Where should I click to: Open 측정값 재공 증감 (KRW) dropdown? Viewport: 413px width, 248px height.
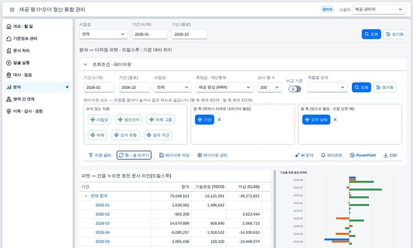pos(224,88)
